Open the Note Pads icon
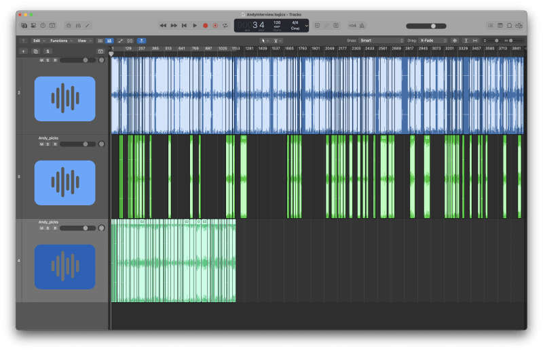The height and width of the screenshot is (351, 543). tap(500, 26)
